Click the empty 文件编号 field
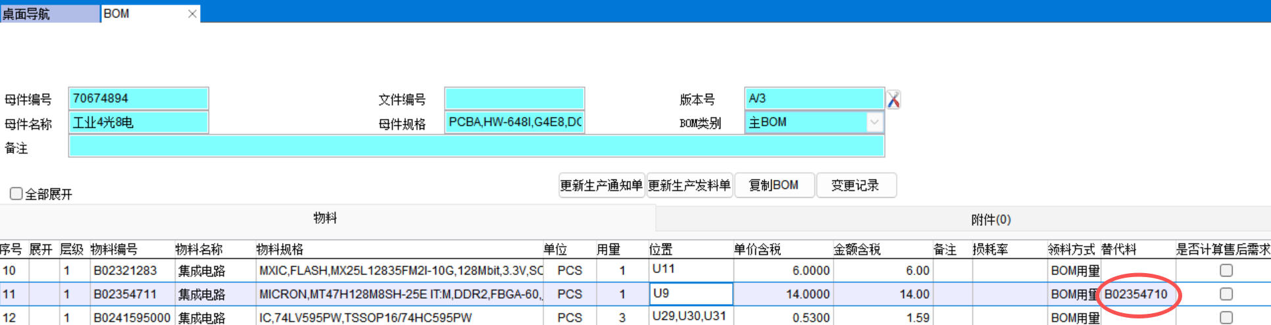 (514, 98)
